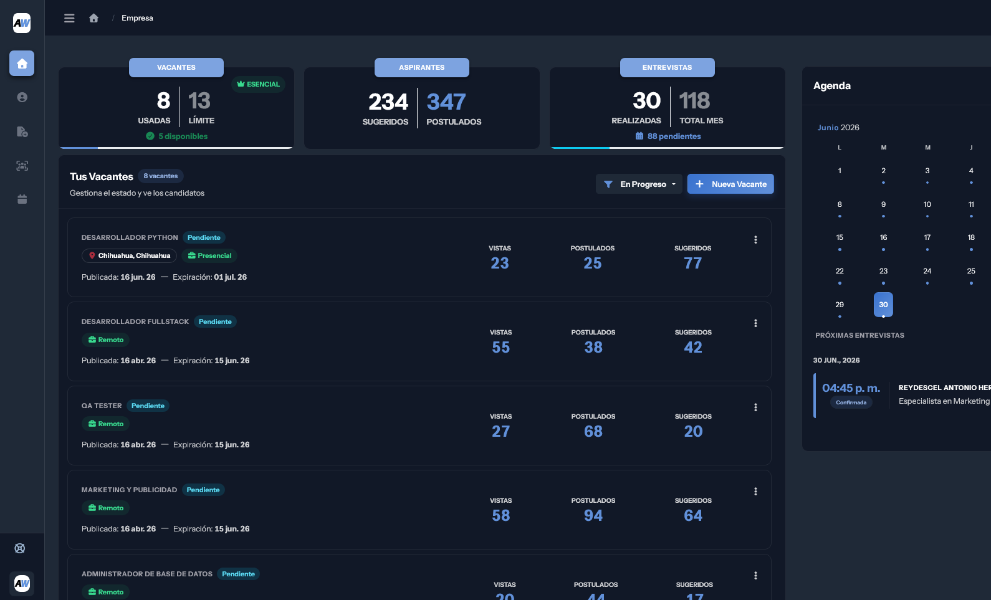Select the ASPIRANTES tab header
Screen dimensions: 991x600
pyautogui.click(x=422, y=67)
